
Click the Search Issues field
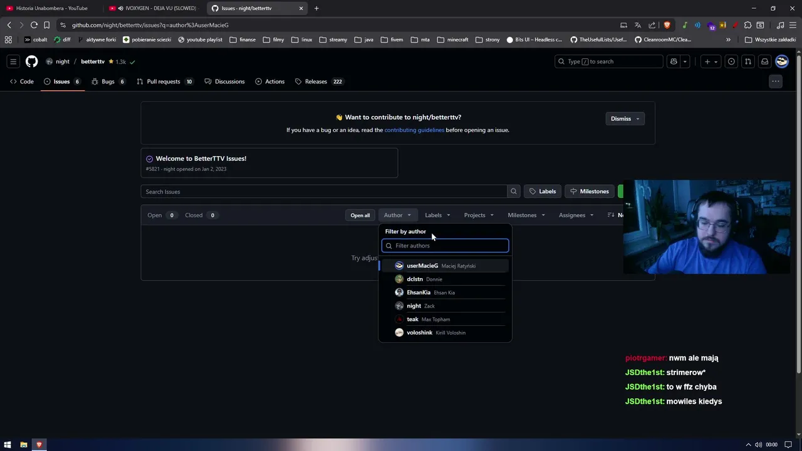[324, 192]
